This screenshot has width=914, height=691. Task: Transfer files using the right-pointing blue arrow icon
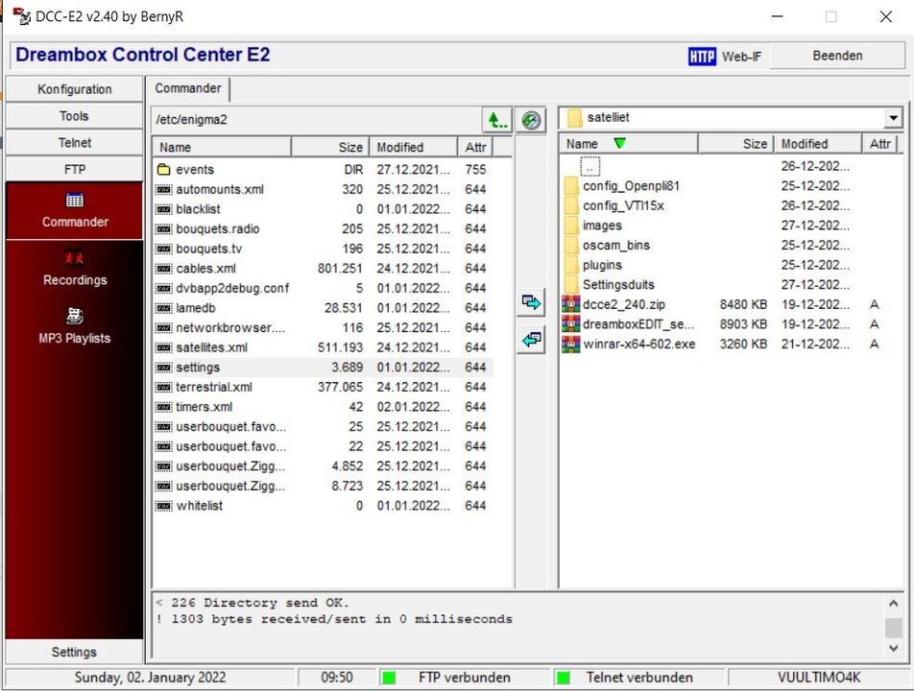[531, 302]
